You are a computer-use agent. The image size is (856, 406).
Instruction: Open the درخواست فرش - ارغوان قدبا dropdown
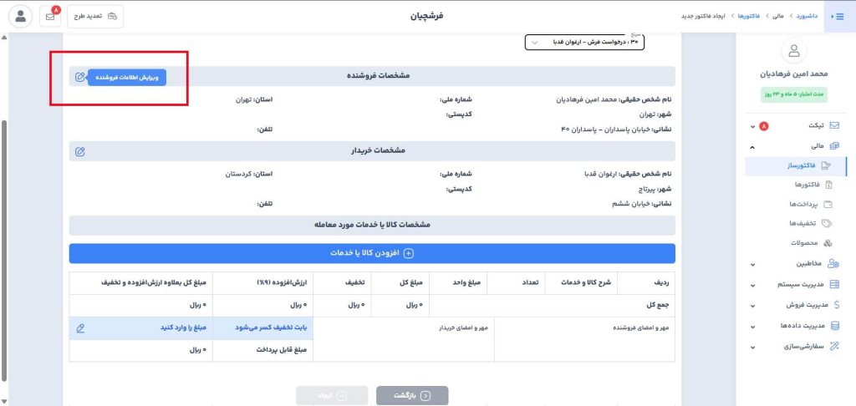[585, 41]
